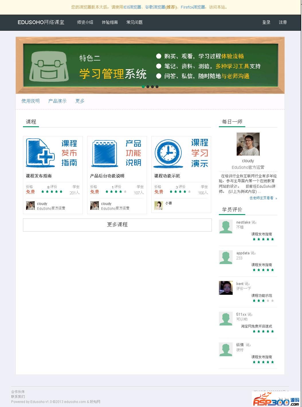Open the Firefox浏览器 download link
This screenshot has width=302, height=407.
click(x=193, y=7)
